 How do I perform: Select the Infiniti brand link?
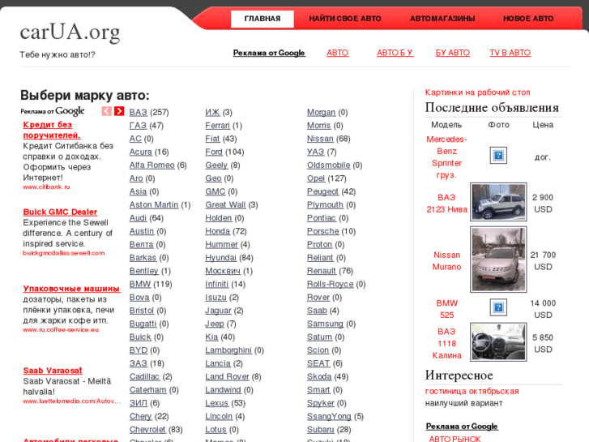tap(217, 284)
